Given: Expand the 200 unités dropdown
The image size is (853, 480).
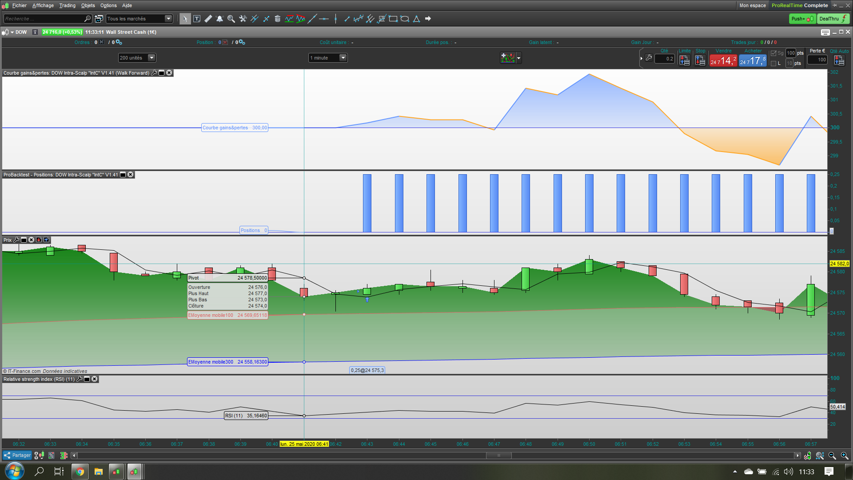Looking at the screenshot, I should pos(151,58).
